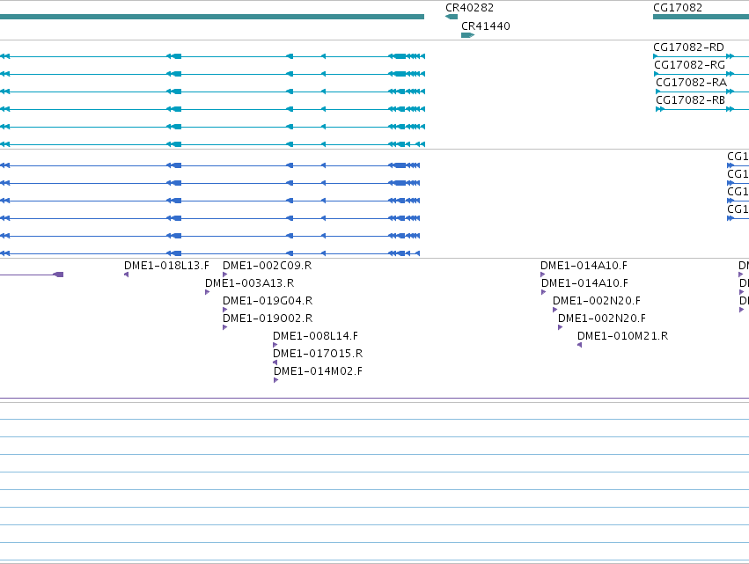Viewport: 749px width, 564px height.
Task: Click the purple EST feature block at far left
Action: [59, 275]
